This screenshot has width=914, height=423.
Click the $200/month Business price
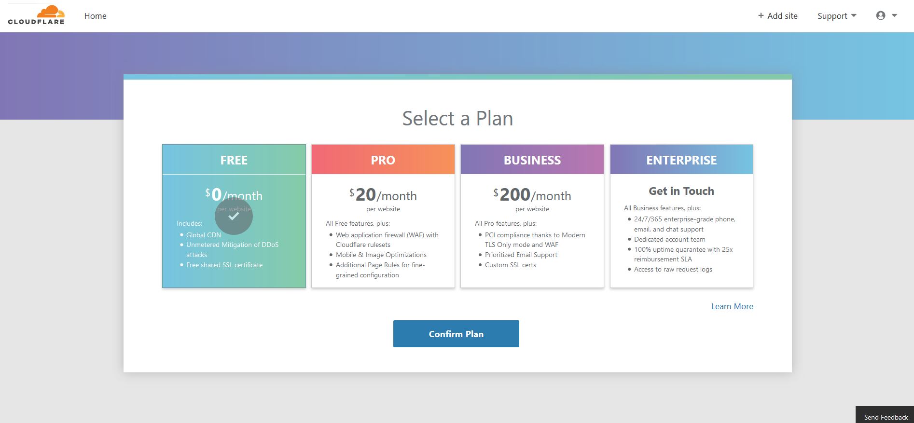tap(532, 195)
